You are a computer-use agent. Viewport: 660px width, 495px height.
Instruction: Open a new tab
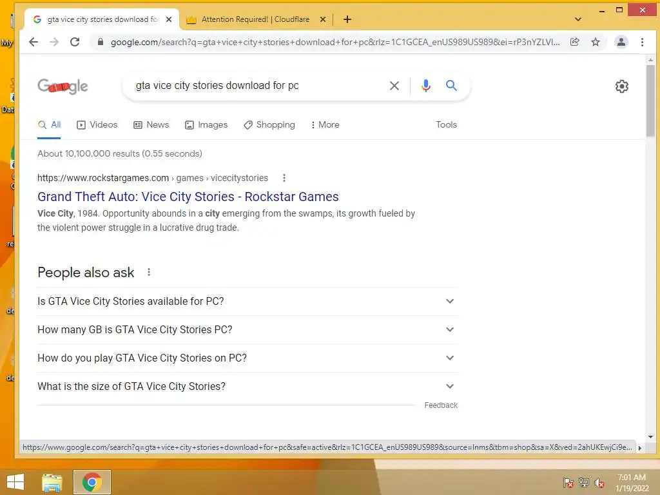[x=347, y=19]
